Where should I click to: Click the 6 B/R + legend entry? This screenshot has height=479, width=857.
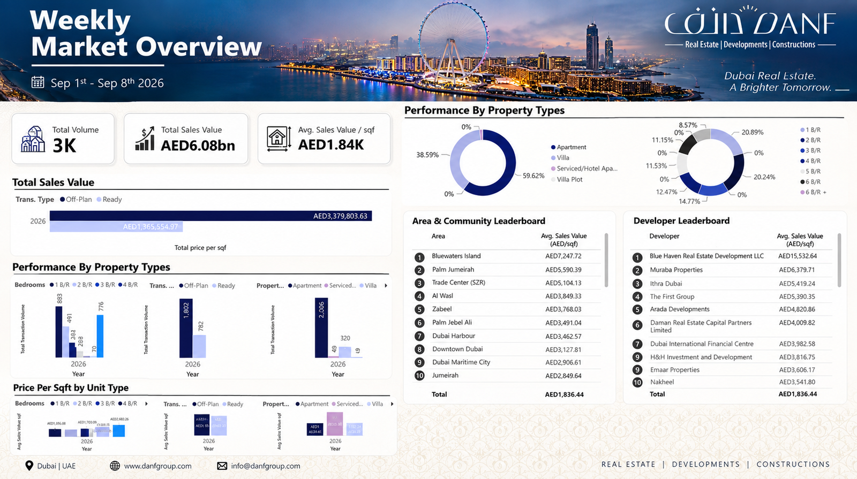[x=813, y=192]
